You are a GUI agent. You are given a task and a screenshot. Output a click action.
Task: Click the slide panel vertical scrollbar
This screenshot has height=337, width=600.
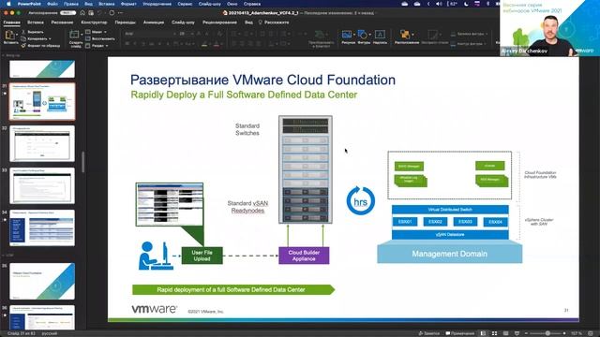[83, 162]
